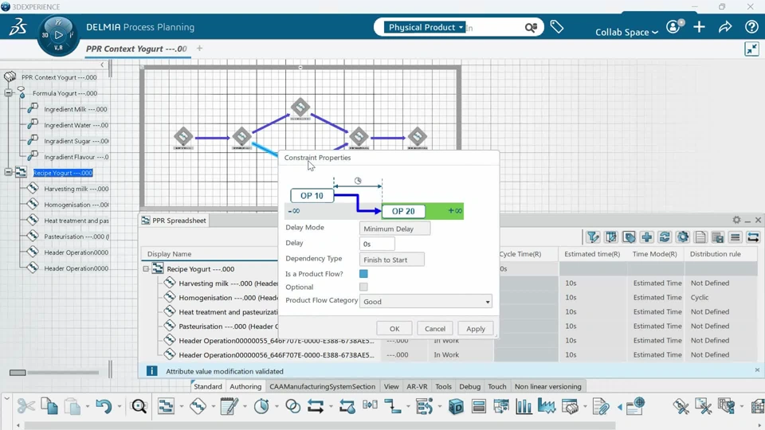This screenshot has width=765, height=430.
Task: Click the filter icon in PPR Spreadsheet toolbar
Action: [593, 237]
